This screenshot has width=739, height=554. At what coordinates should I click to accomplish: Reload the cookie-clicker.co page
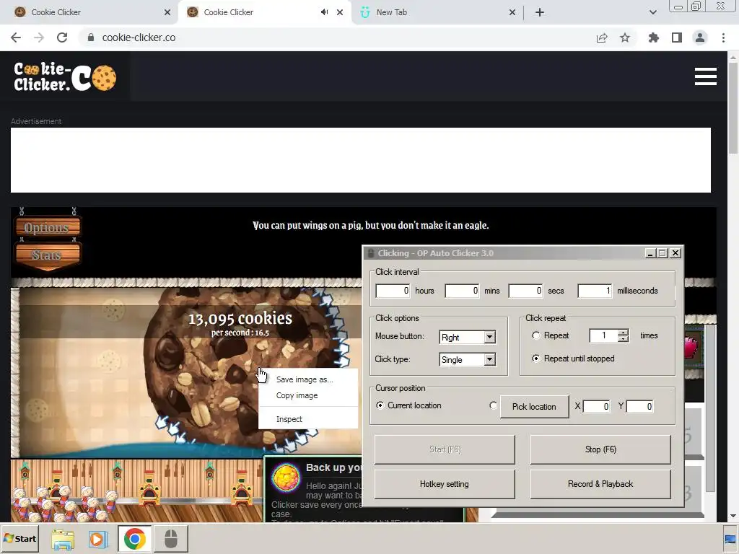click(x=62, y=38)
